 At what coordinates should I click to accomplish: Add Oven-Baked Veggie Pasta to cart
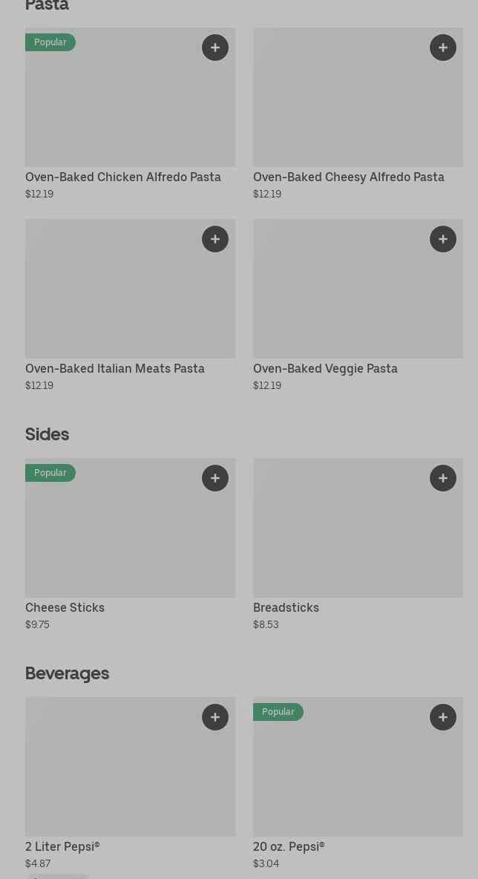(x=443, y=239)
